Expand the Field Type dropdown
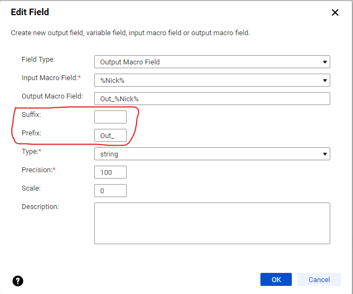This screenshot has width=353, height=294. click(x=212, y=62)
